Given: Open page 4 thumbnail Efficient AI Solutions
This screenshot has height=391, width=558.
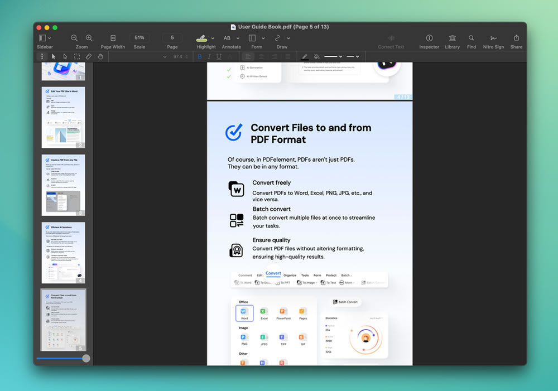Looking at the screenshot, I should tap(64, 253).
